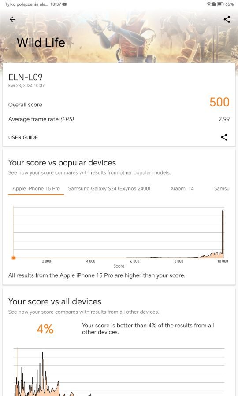Open the USER GUIDE link
This screenshot has width=238, height=396.
tap(23, 137)
